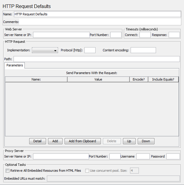184x185 pixels.
Task: Open the Implementation dropdown
Action: click(45, 50)
